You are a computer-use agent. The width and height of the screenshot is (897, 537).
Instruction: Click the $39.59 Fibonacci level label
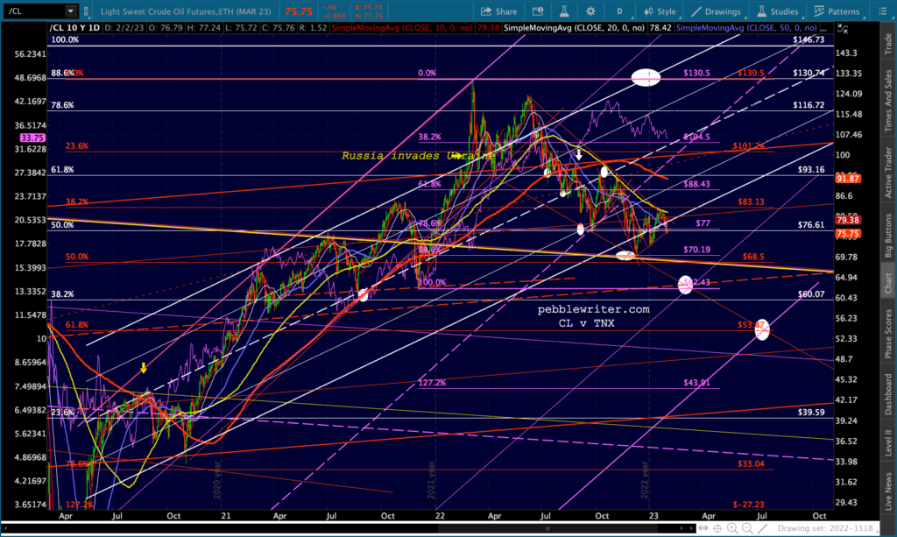click(811, 413)
